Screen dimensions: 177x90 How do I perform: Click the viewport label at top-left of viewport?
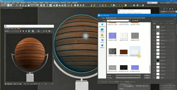click(x=12, y=8)
